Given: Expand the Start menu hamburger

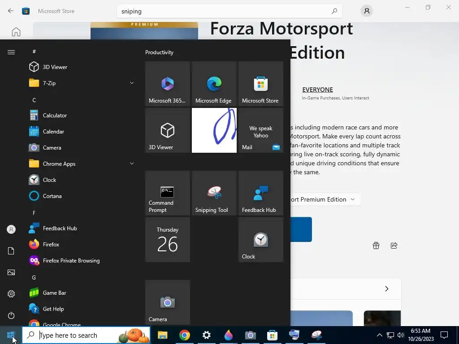Looking at the screenshot, I should pyautogui.click(x=11, y=52).
